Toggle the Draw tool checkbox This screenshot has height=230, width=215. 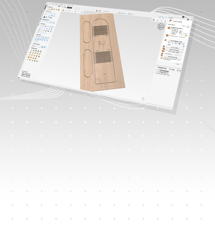179,37
